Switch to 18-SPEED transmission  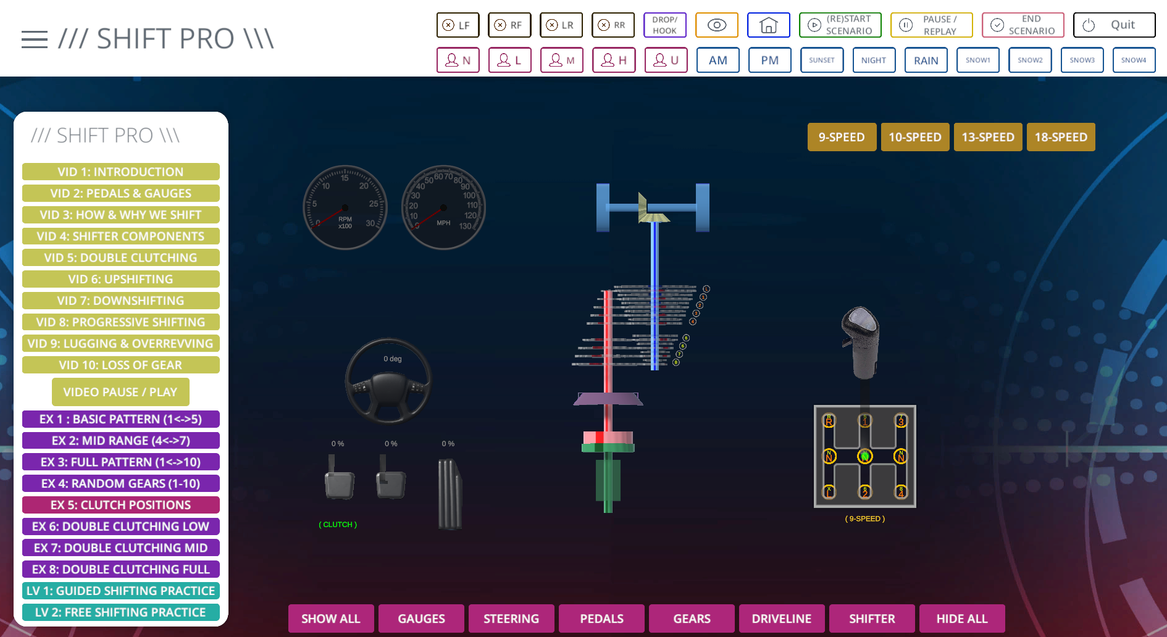click(1060, 137)
